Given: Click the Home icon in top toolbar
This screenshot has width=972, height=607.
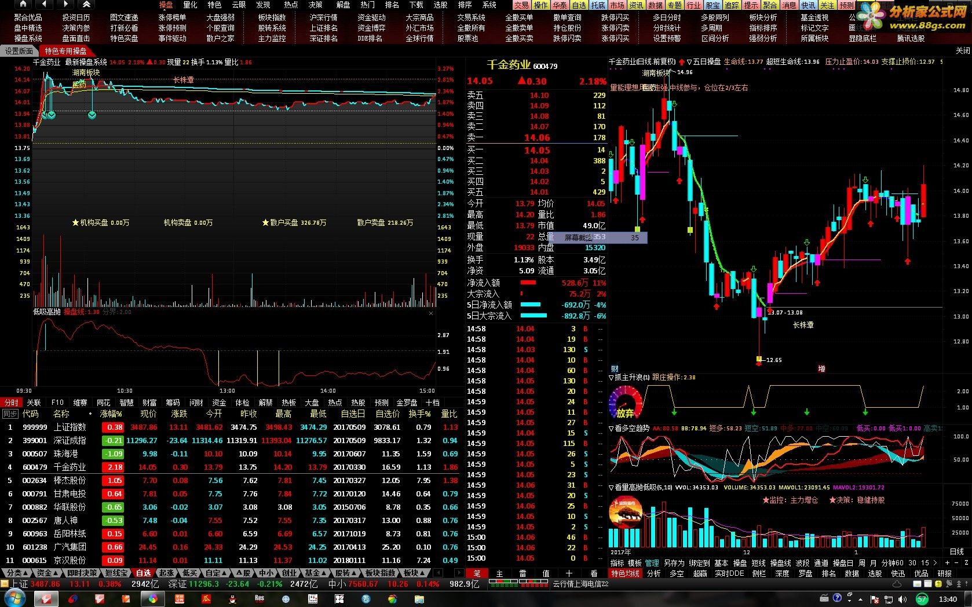Looking at the screenshot, I should [x=23, y=4].
